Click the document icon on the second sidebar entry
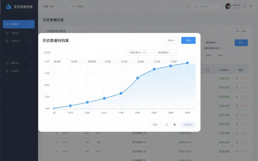The width and height of the screenshot is (258, 161). point(7,33)
